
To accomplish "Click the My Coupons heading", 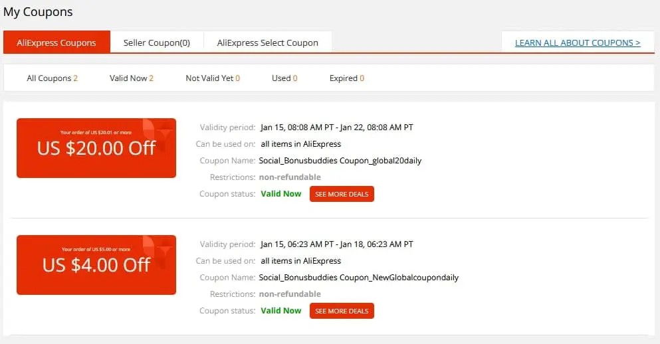I will (38, 12).
